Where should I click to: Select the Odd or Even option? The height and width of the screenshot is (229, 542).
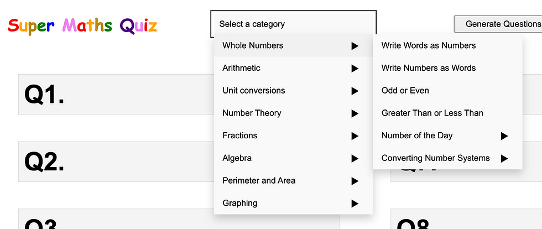(405, 91)
